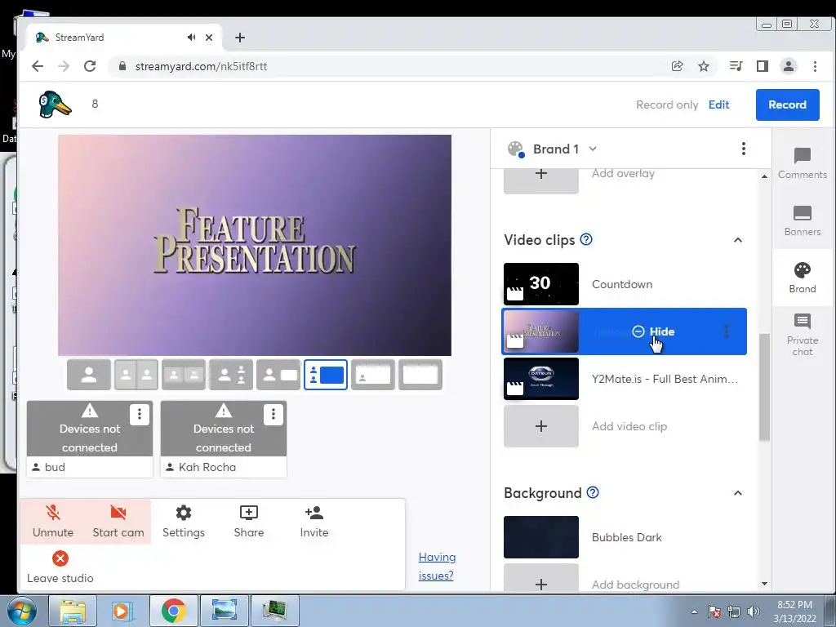This screenshot has height=627, width=836.
Task: Click the Edit link
Action: click(718, 104)
